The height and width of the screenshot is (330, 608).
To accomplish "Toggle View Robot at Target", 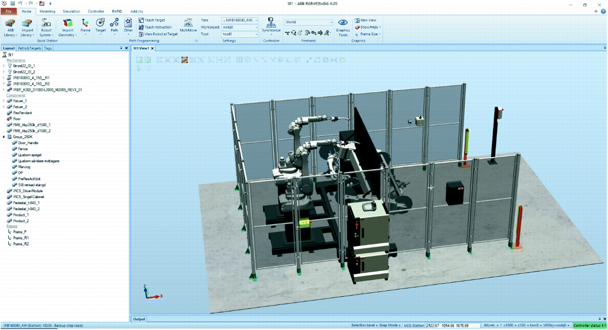I will coord(158,34).
